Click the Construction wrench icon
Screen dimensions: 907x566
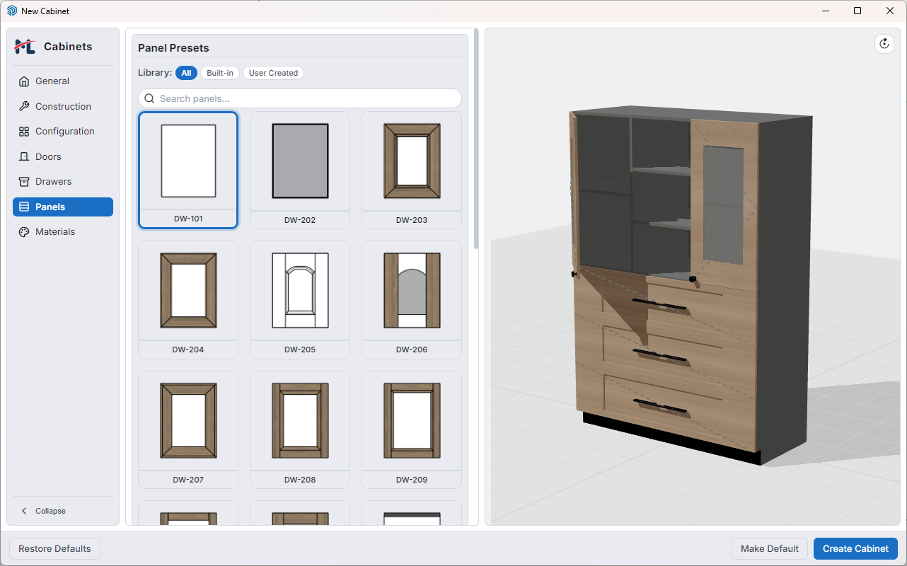pos(24,106)
